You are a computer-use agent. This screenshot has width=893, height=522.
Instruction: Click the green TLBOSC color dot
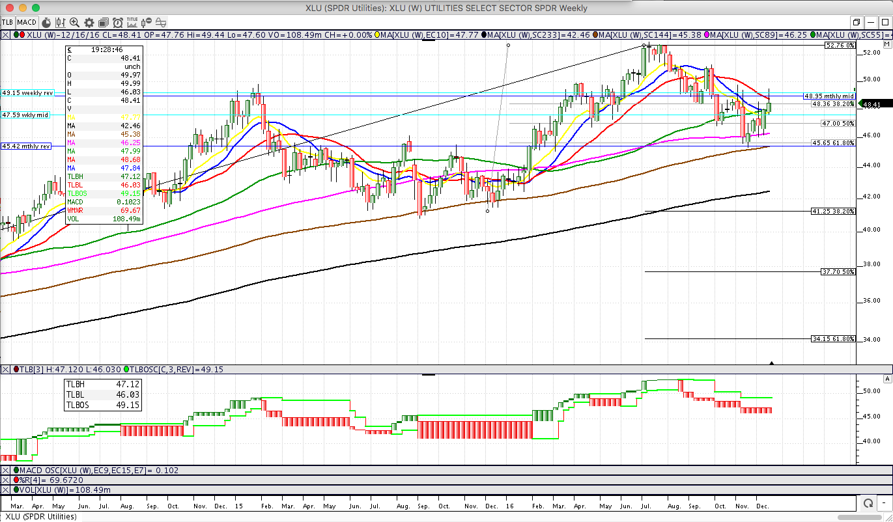pyautogui.click(x=127, y=370)
